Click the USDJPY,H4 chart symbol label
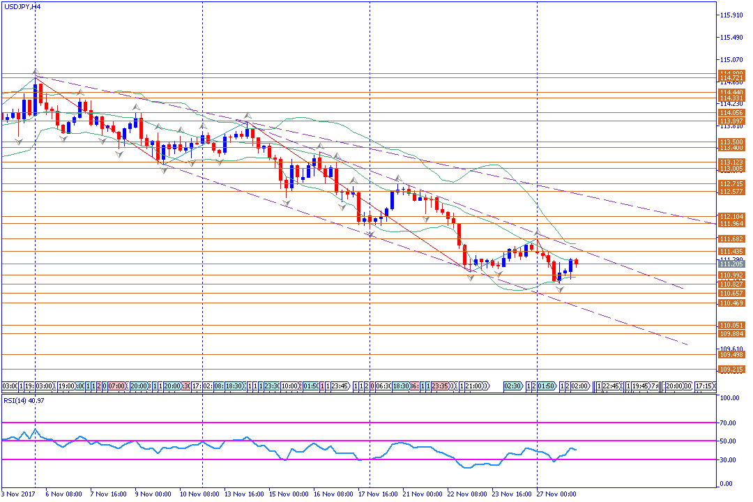The height and width of the screenshot is (502, 753). (x=22, y=6)
